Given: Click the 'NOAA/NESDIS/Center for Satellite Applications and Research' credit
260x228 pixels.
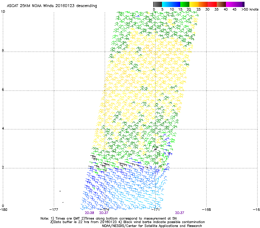Looking at the screenshot, I should pos(152,226).
